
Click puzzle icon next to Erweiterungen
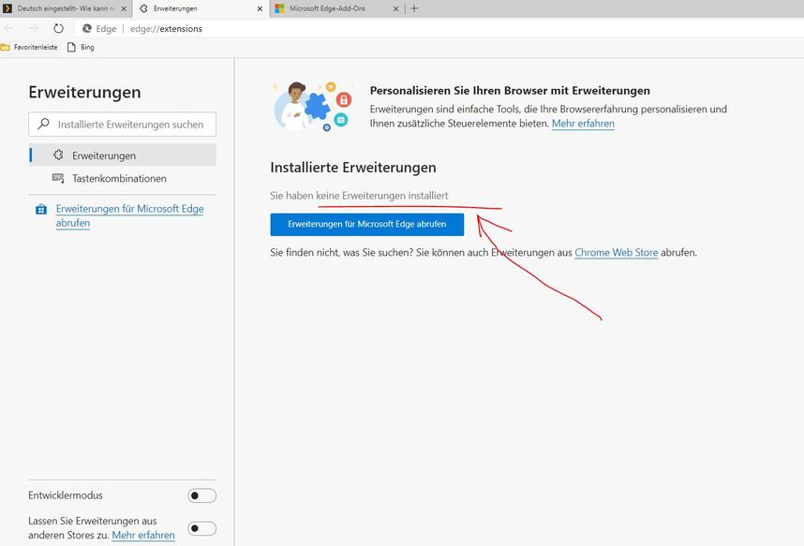click(x=58, y=155)
